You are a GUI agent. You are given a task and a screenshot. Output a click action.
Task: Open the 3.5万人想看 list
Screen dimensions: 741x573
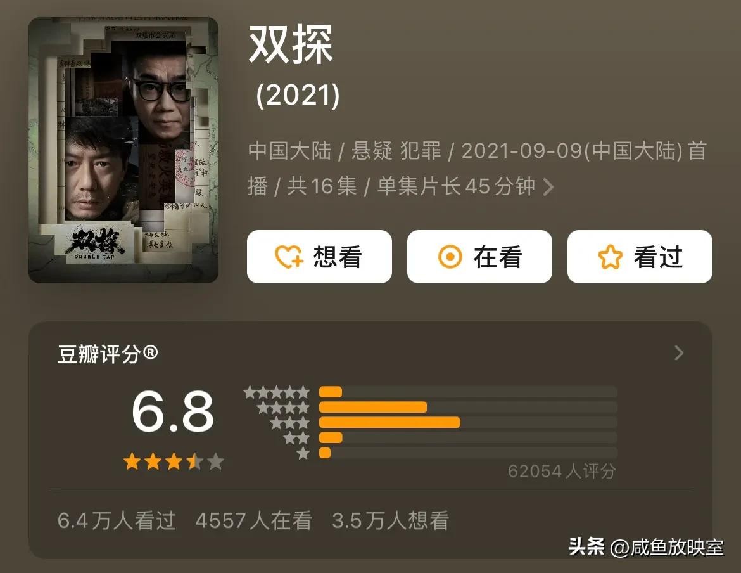pos(390,520)
